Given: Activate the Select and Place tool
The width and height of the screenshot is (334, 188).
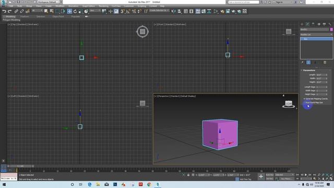Looking at the screenshot, I should 86,11.
